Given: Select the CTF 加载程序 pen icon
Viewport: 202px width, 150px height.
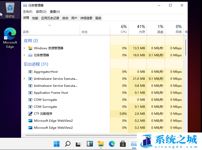Looking at the screenshot, I should [30, 114].
